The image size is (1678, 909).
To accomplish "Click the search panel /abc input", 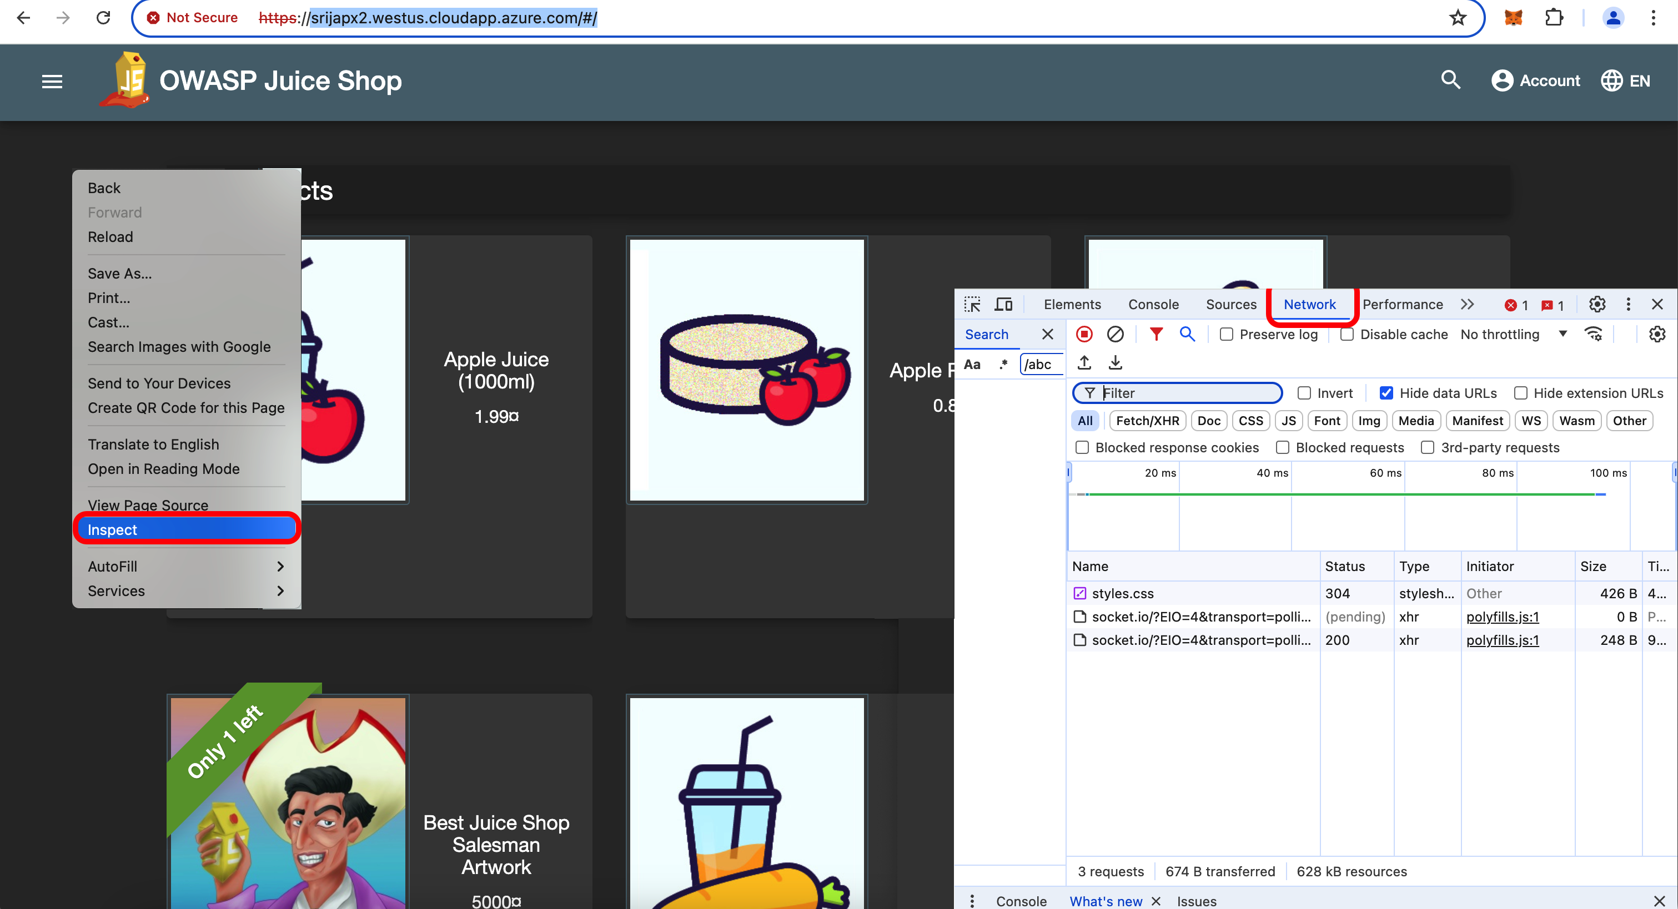I will (x=1041, y=364).
